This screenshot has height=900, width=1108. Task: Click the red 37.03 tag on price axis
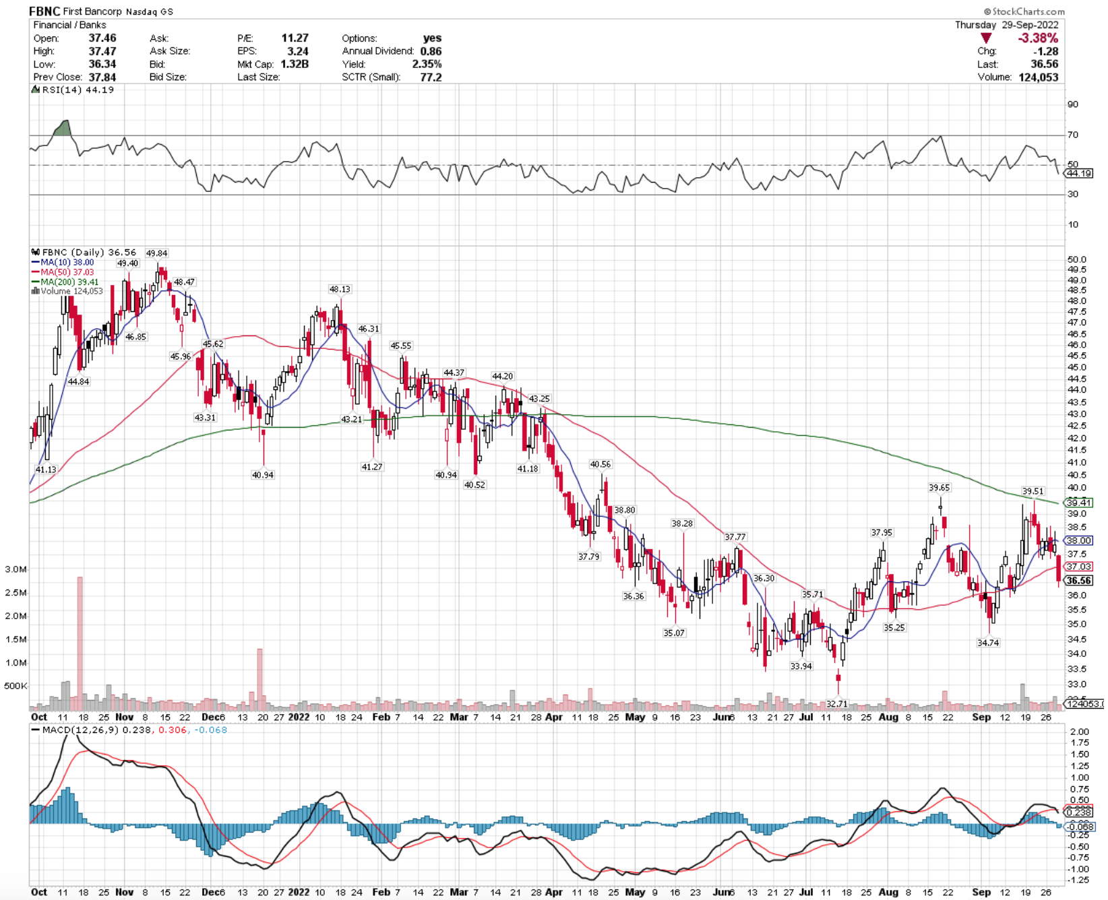point(1078,567)
